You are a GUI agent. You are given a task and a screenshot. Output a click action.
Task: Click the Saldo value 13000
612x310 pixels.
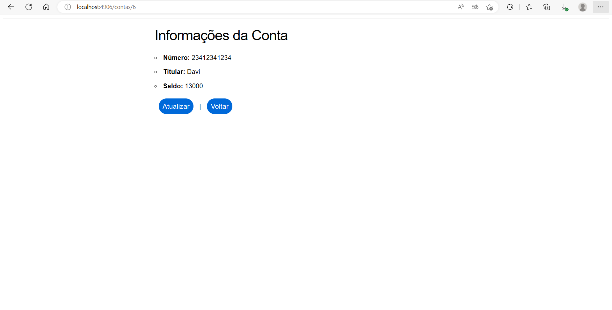pos(193,86)
